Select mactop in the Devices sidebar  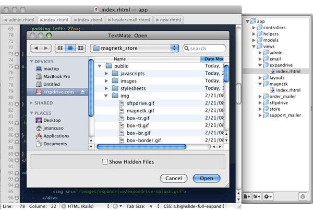[51, 69]
